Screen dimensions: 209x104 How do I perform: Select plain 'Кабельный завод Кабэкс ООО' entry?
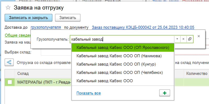(x=123, y=81)
